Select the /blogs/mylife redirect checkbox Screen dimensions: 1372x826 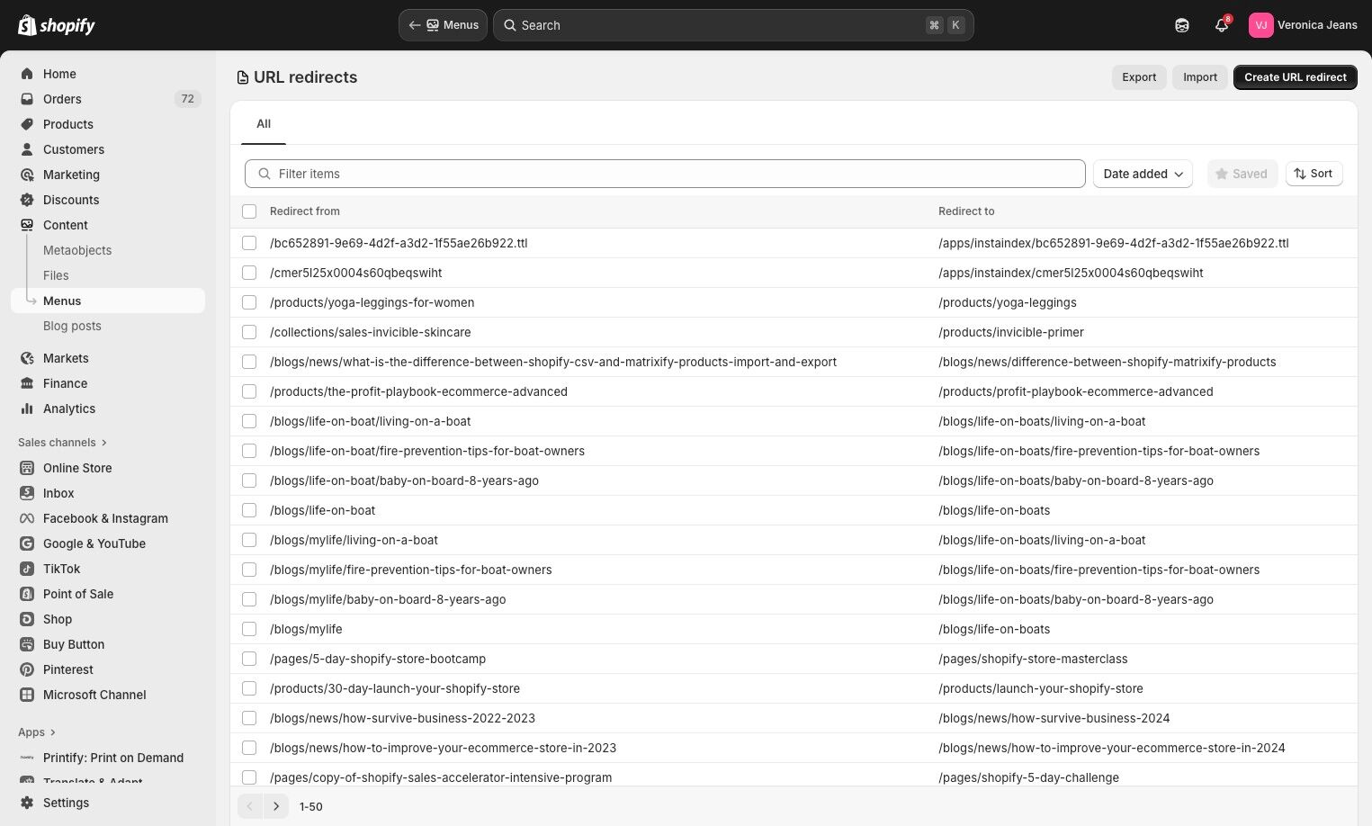[249, 629]
